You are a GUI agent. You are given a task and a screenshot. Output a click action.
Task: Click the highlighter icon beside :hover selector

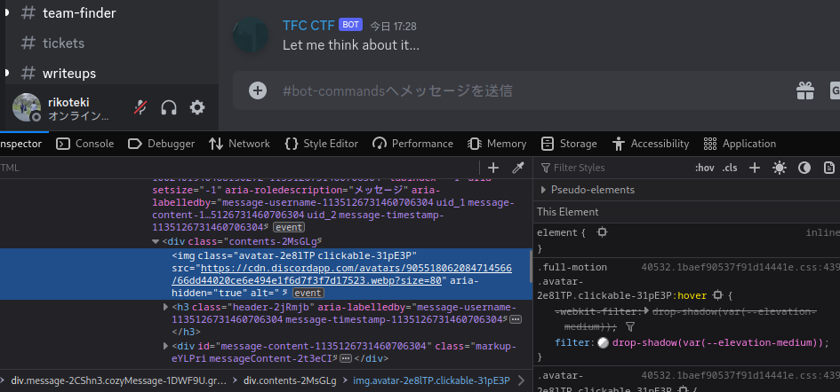pos(718,295)
